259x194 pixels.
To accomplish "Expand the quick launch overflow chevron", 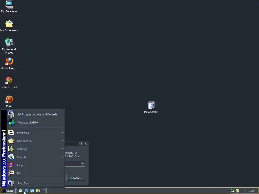I will click(44, 190).
